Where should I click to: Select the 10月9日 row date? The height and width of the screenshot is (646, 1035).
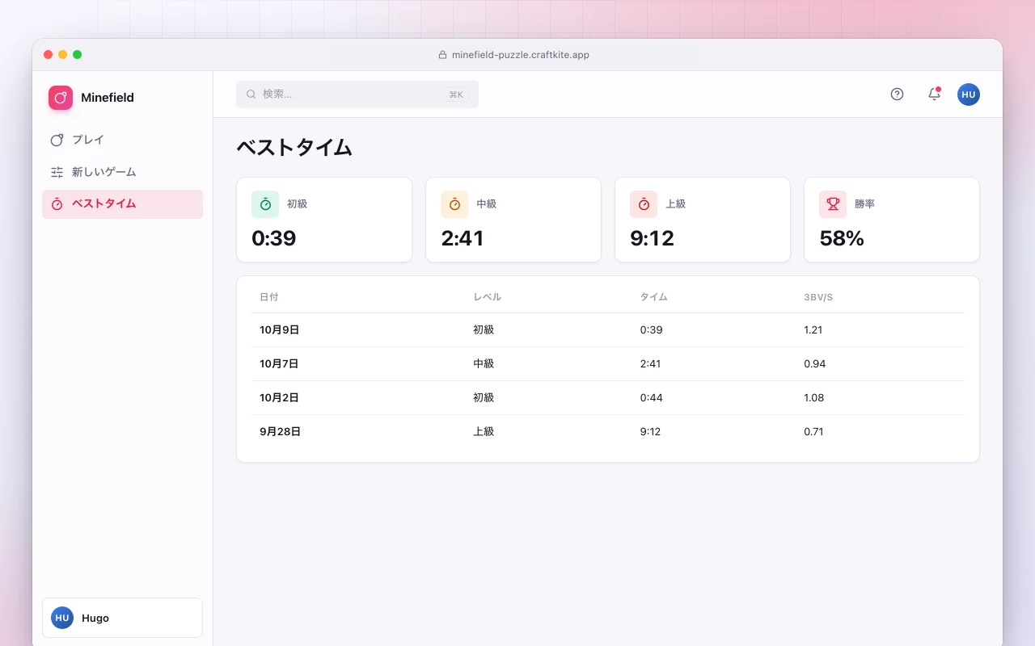point(280,330)
